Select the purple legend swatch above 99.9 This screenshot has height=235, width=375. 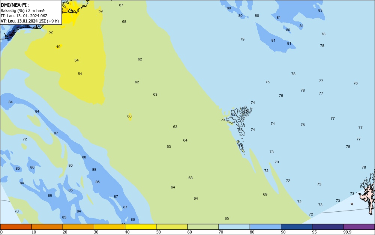coord(359,227)
